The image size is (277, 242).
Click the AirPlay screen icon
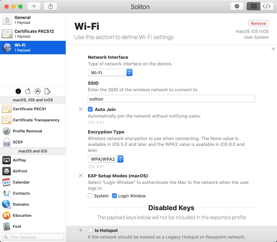[7, 160]
